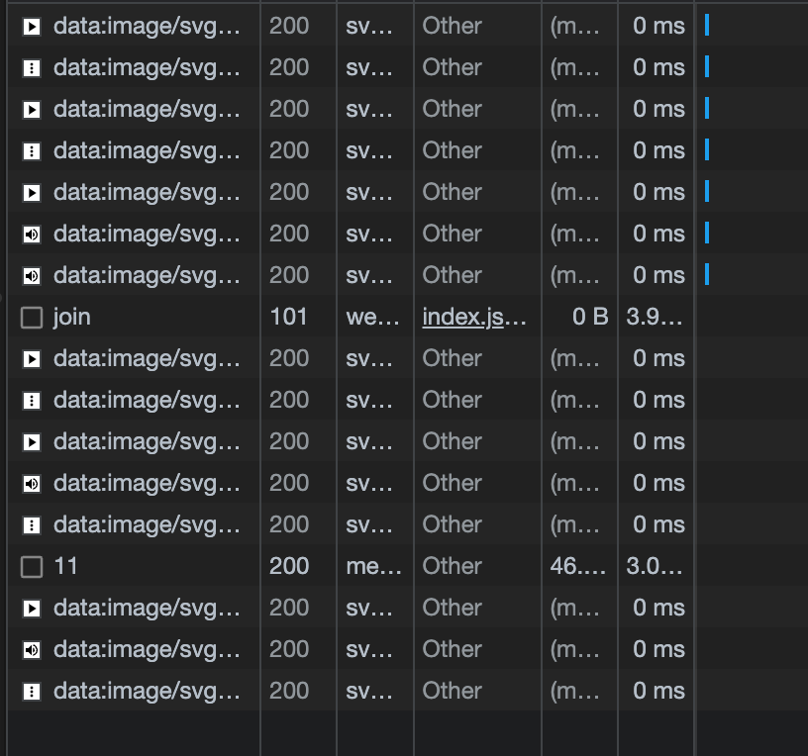
Task: Click the speaker icon in the middle SVG group
Action: (30, 483)
